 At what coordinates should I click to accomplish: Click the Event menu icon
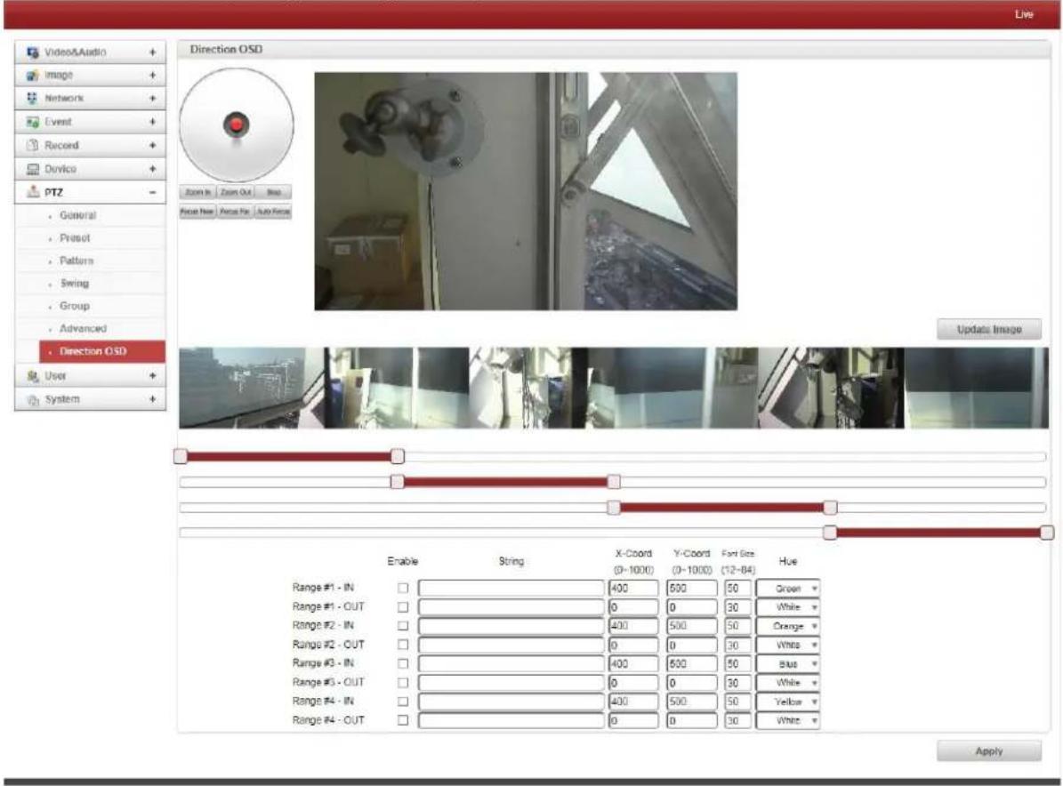(x=33, y=122)
